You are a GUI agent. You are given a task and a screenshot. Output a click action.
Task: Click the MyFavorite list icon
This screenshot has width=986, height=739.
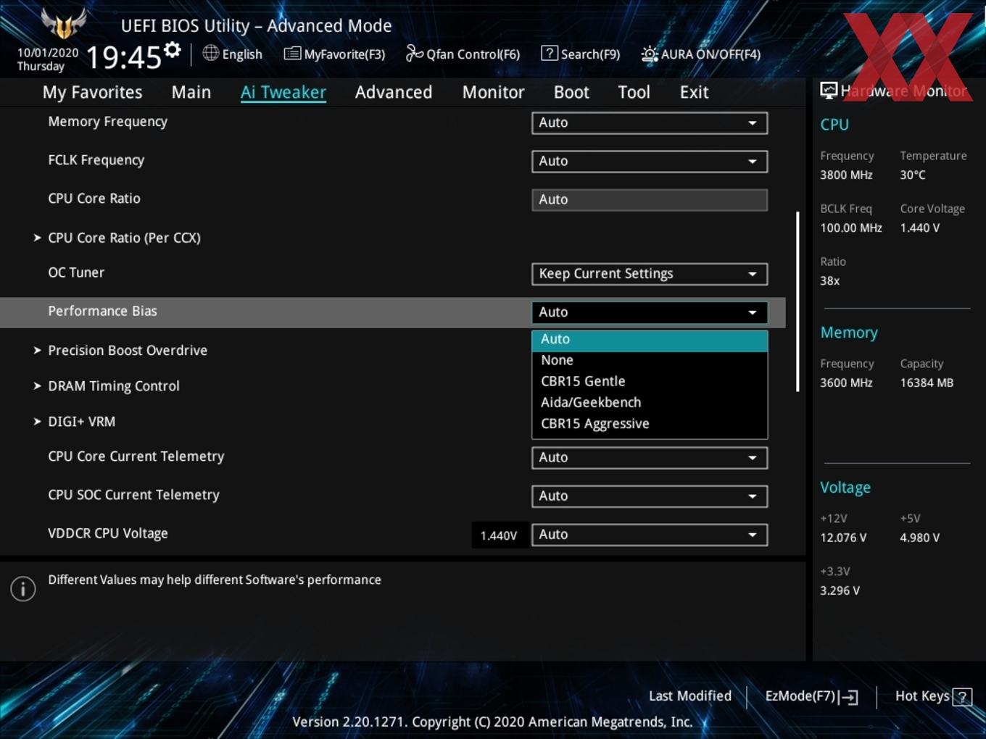point(292,53)
